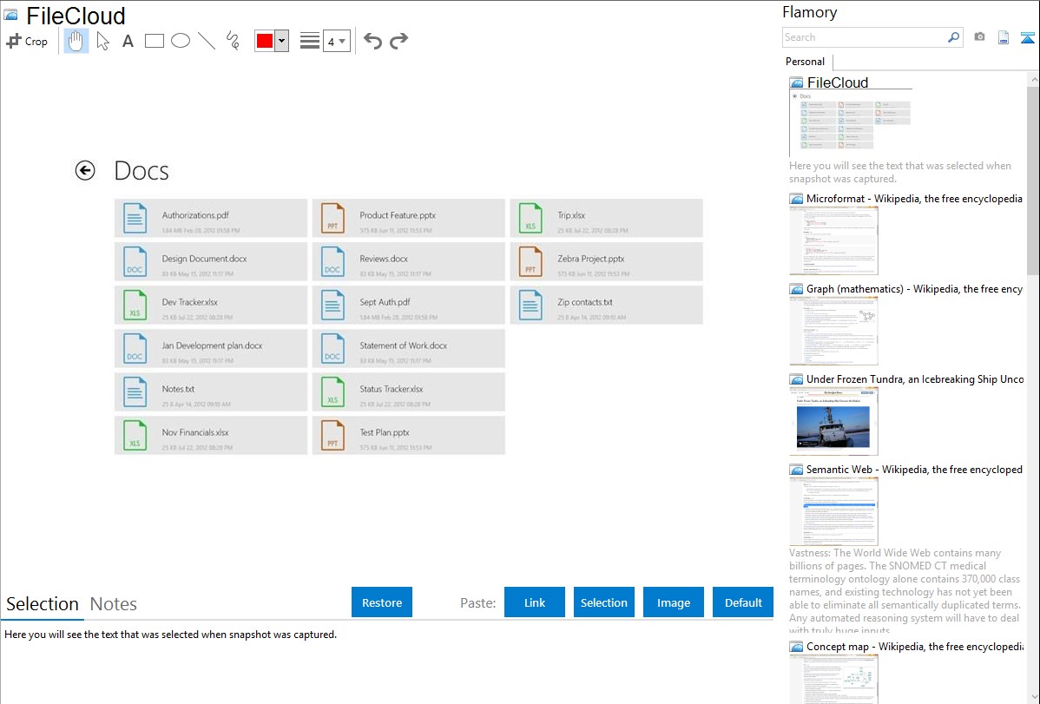Switch to the Notes tab

[114, 604]
